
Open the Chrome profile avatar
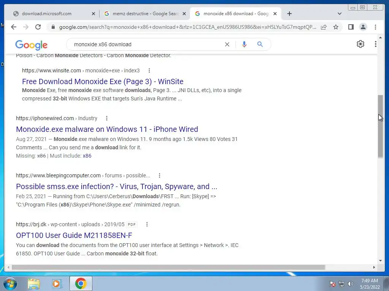(363, 27)
